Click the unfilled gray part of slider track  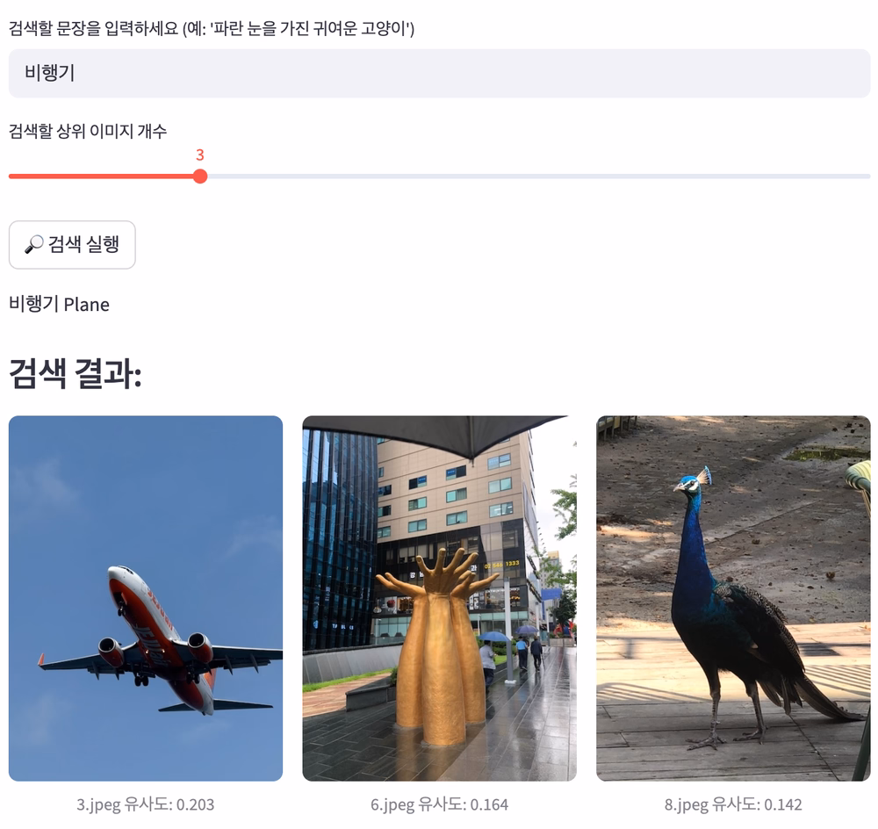tap(539, 177)
